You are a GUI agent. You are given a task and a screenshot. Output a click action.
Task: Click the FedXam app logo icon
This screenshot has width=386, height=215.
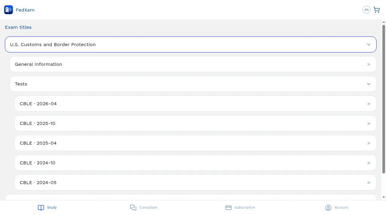tap(8, 10)
